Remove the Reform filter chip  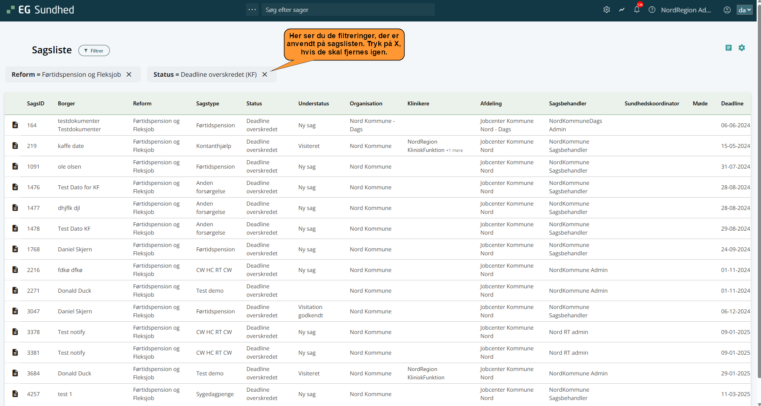pyautogui.click(x=129, y=74)
